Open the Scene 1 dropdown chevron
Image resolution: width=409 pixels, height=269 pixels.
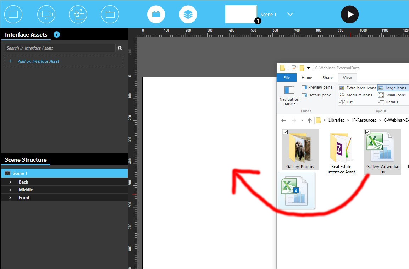(x=290, y=14)
